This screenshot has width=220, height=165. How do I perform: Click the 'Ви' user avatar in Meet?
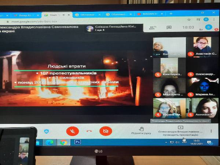pyautogui.click(x=208, y=27)
